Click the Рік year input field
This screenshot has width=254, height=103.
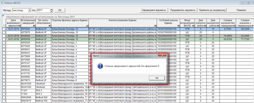43,10
